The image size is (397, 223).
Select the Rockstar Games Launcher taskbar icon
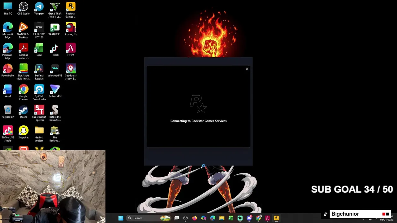[276, 218]
